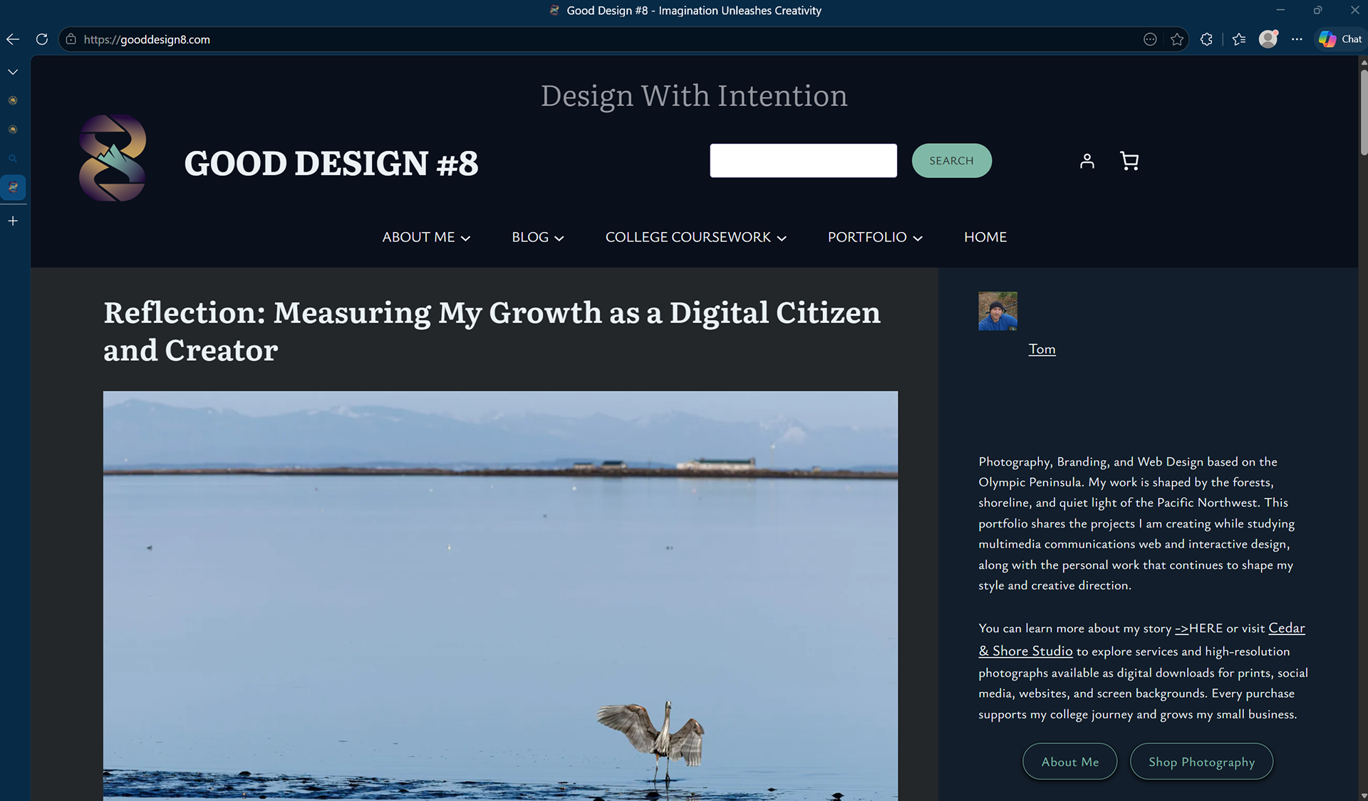Click the page vertical scrollbar thumb

pyautogui.click(x=1364, y=112)
